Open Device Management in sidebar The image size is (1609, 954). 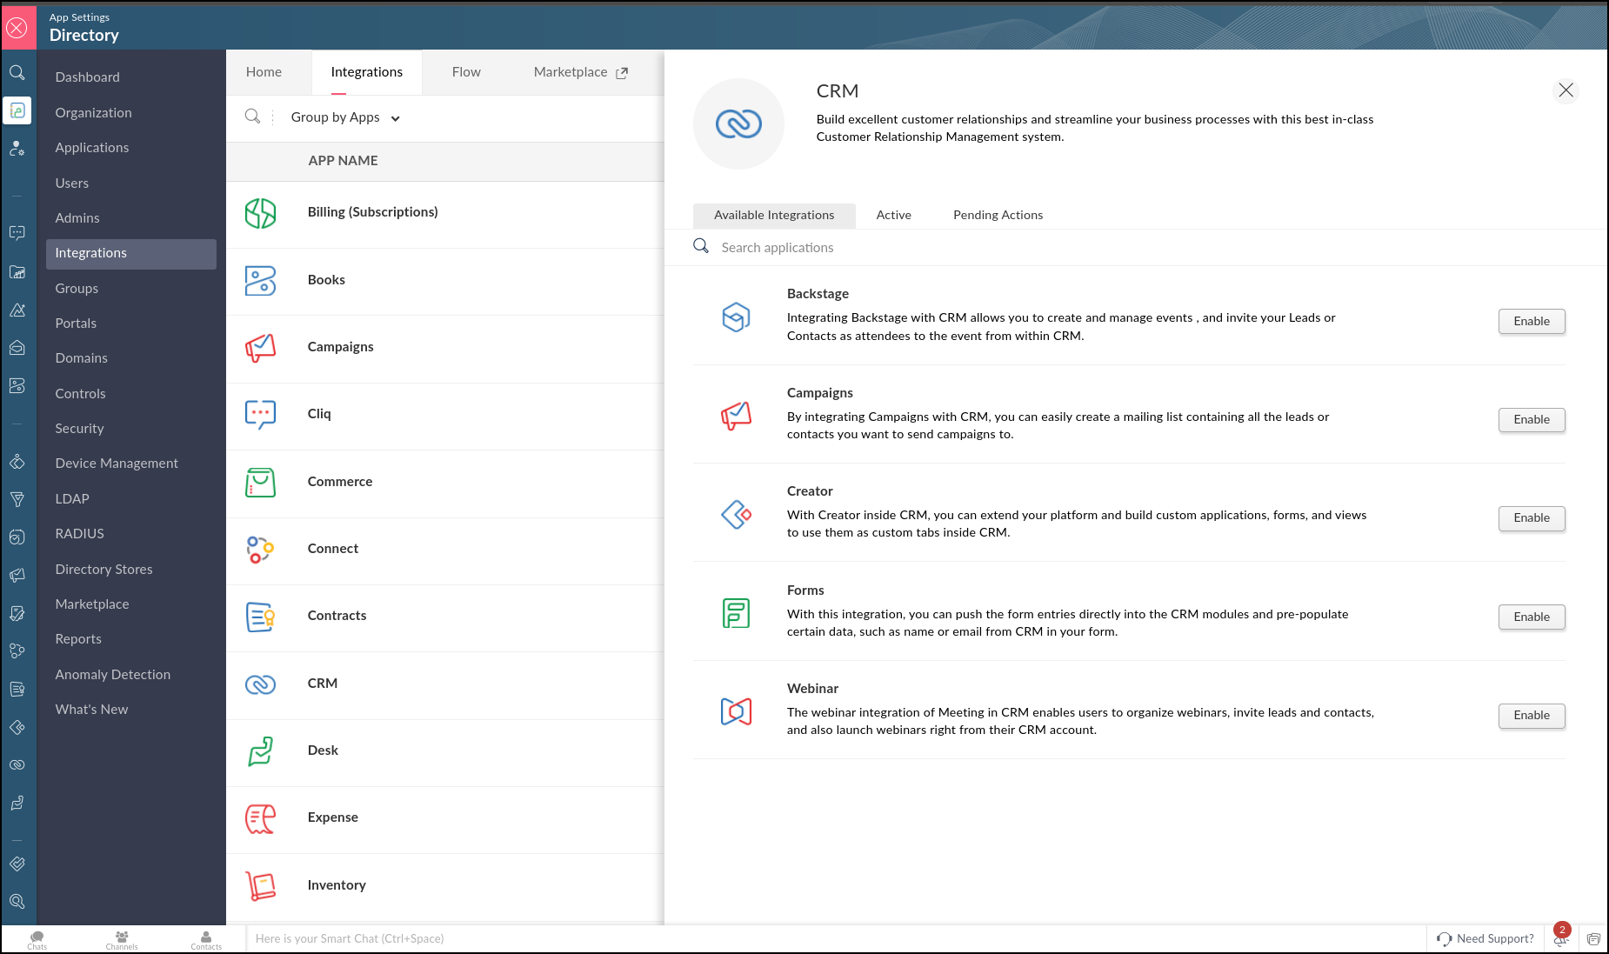pos(117,464)
